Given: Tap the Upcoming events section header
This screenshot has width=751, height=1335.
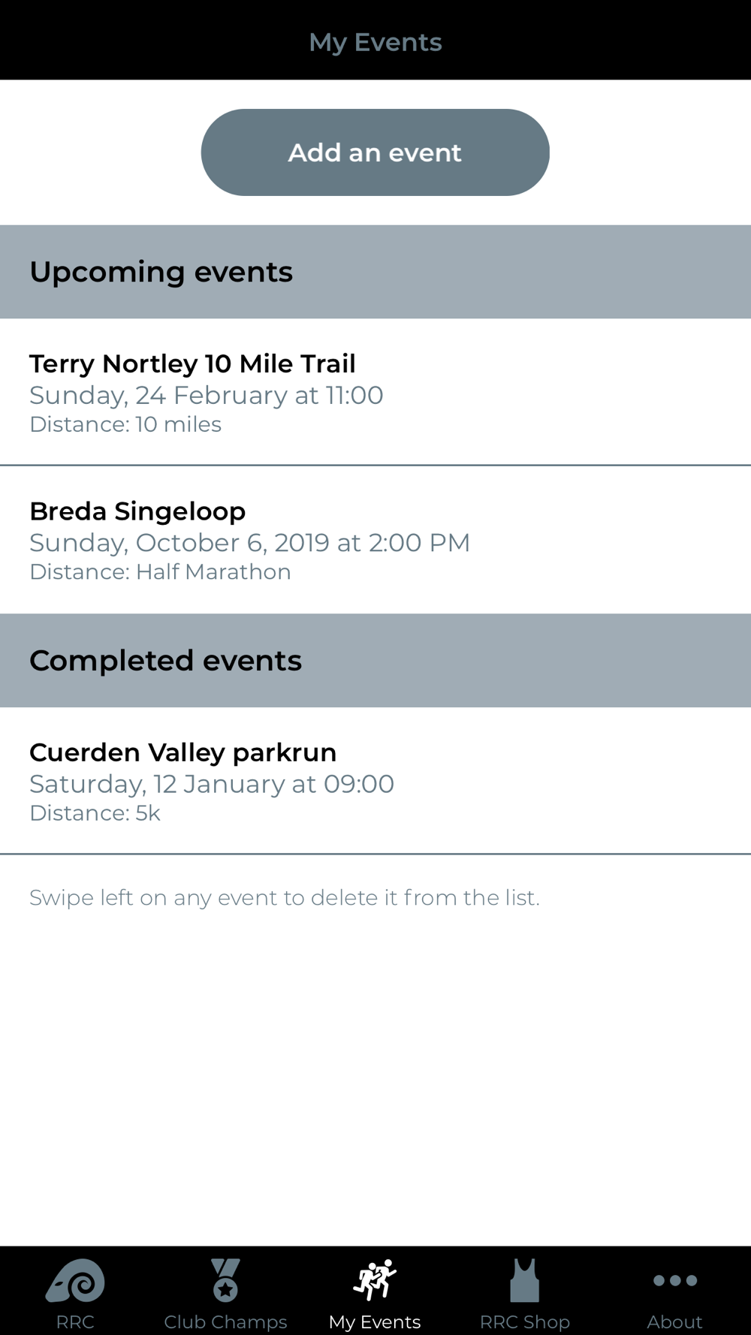Looking at the screenshot, I should (x=375, y=272).
